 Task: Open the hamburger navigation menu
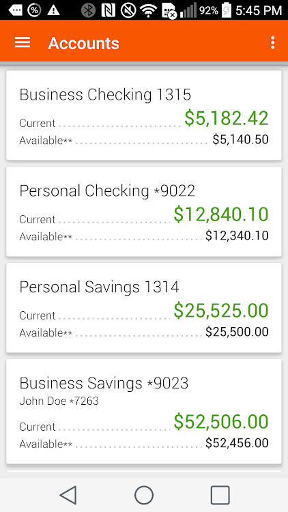click(23, 43)
